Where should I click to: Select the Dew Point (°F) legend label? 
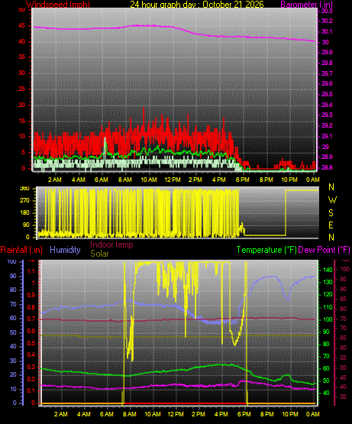point(324,250)
